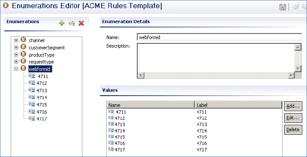307x157 pixels.
Task: Click the Edit... button for values
Action: [x=293, y=118]
